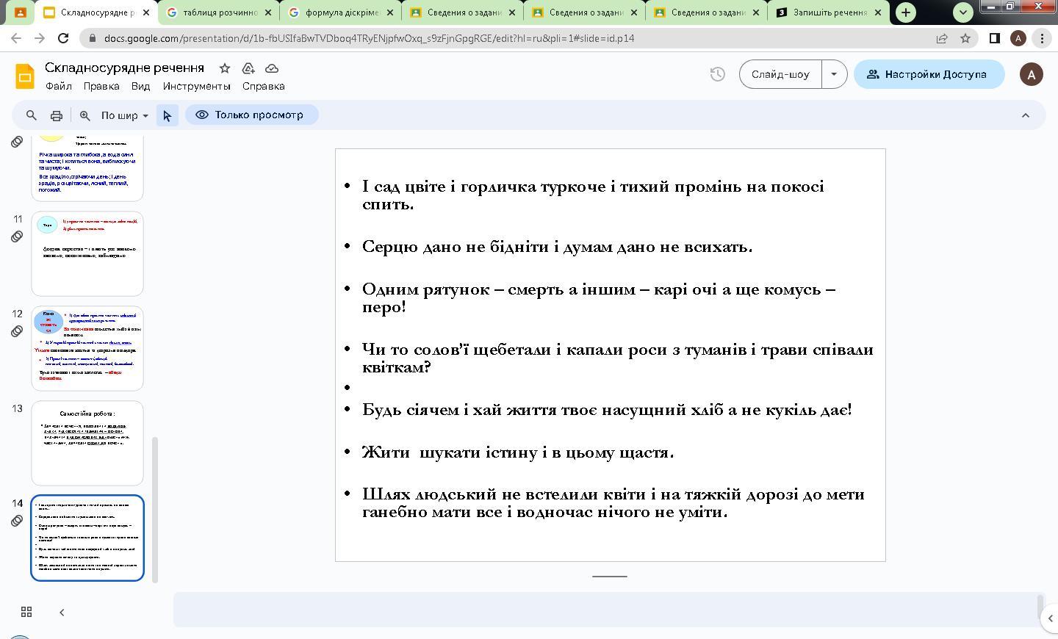This screenshot has height=639, width=1058.
Task: Open the Инструменты menu
Action: 196,86
